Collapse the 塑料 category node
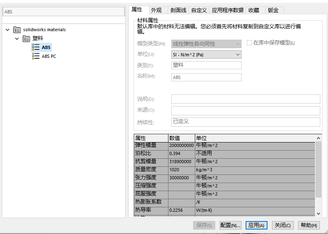This screenshot has height=234, width=328. coord(17,38)
